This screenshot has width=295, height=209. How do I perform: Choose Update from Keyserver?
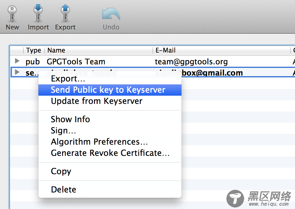110,101
